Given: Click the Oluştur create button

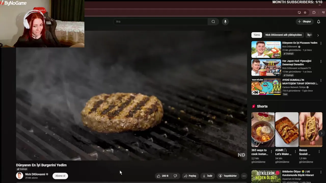Looking at the screenshot, I should 304,22.
